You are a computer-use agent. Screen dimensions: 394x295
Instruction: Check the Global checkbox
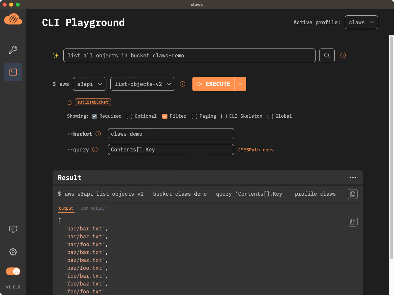pyautogui.click(x=270, y=116)
